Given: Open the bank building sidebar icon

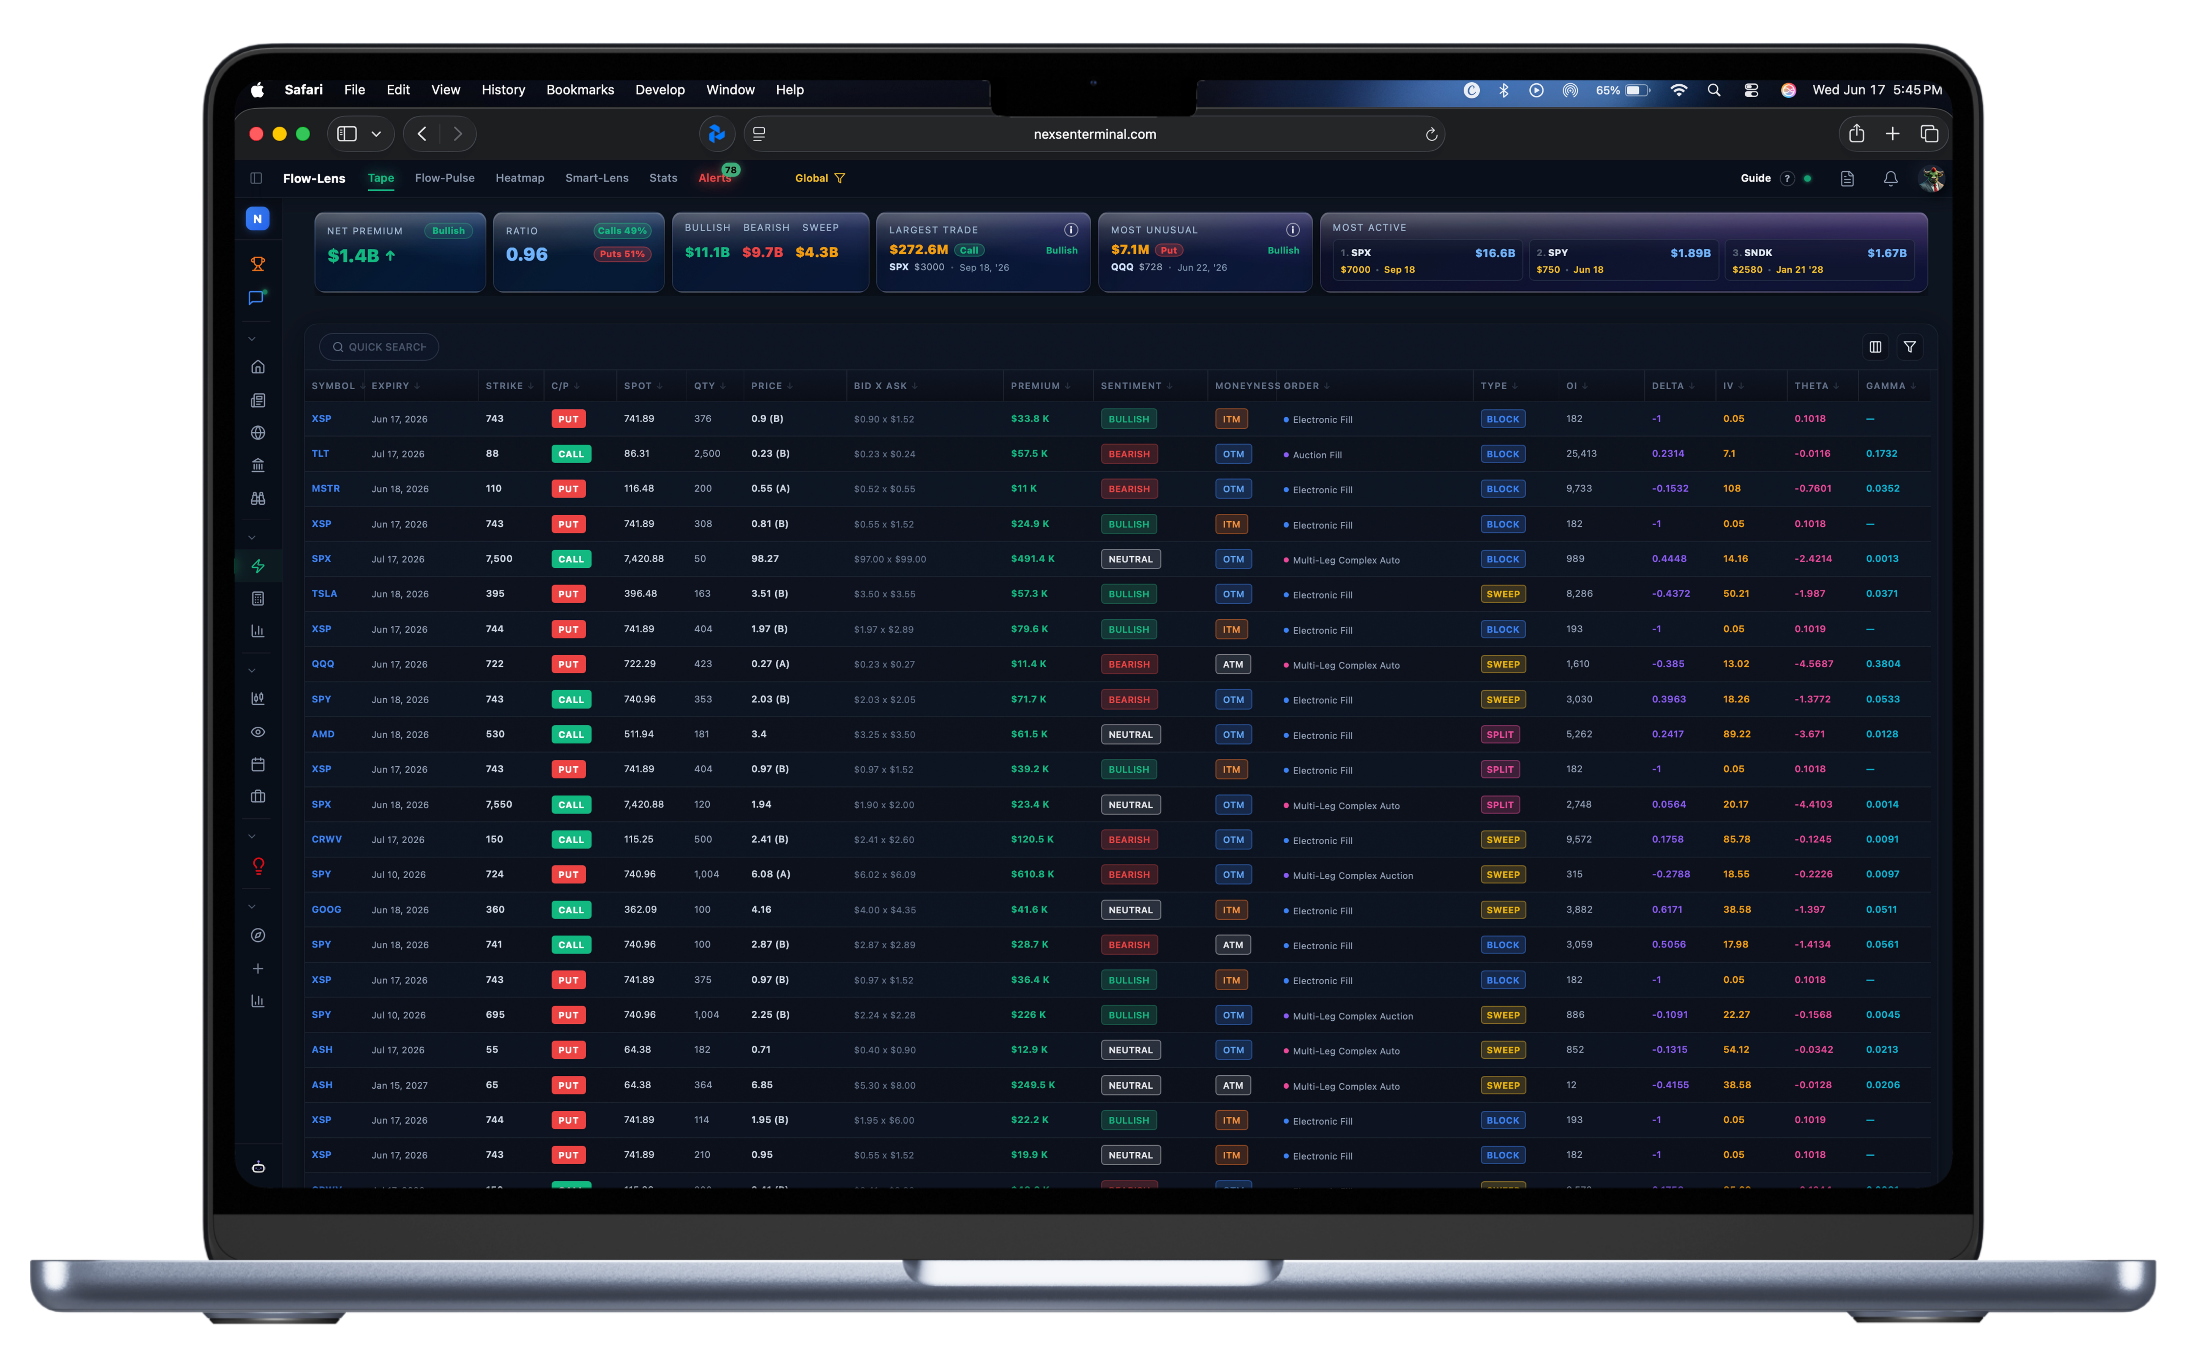Looking at the screenshot, I should coord(257,466).
